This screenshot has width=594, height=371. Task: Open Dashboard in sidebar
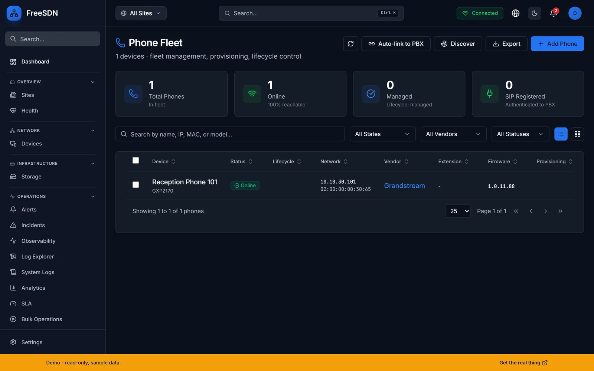coord(52,62)
